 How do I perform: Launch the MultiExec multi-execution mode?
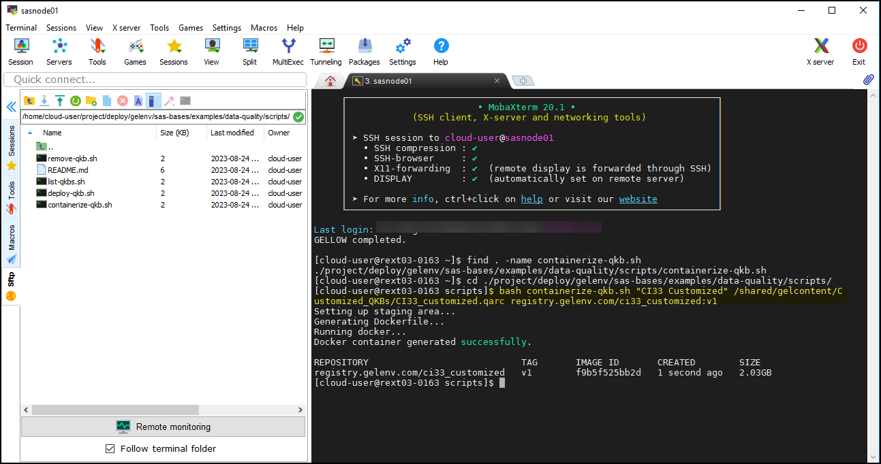288,51
